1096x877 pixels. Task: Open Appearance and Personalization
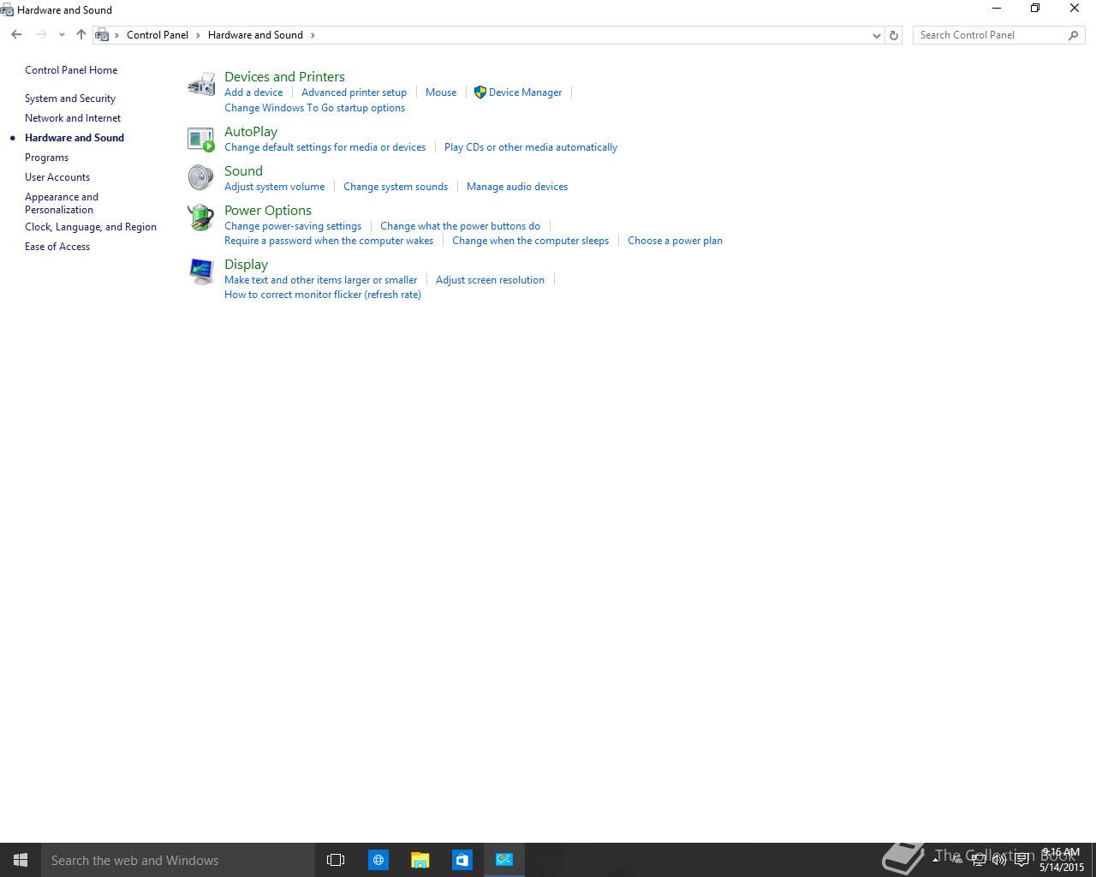click(x=62, y=203)
